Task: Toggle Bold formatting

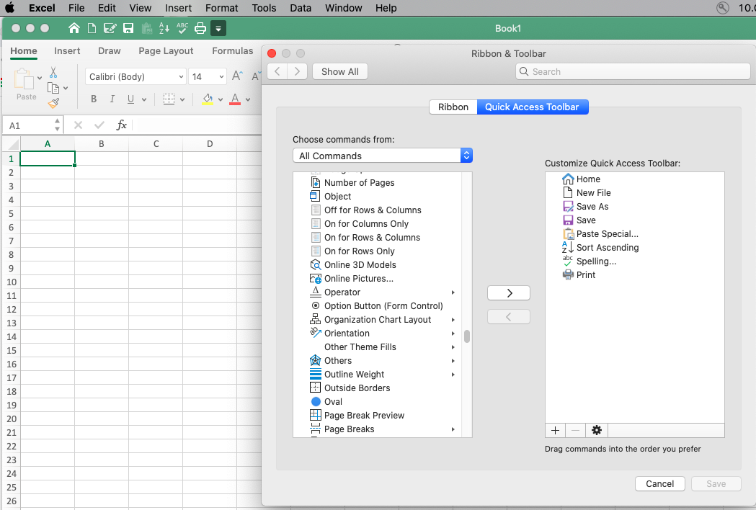Action: click(94, 99)
